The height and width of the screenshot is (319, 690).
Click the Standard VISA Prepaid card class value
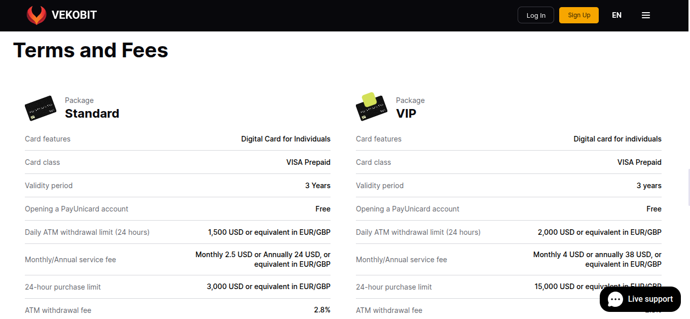pos(308,162)
